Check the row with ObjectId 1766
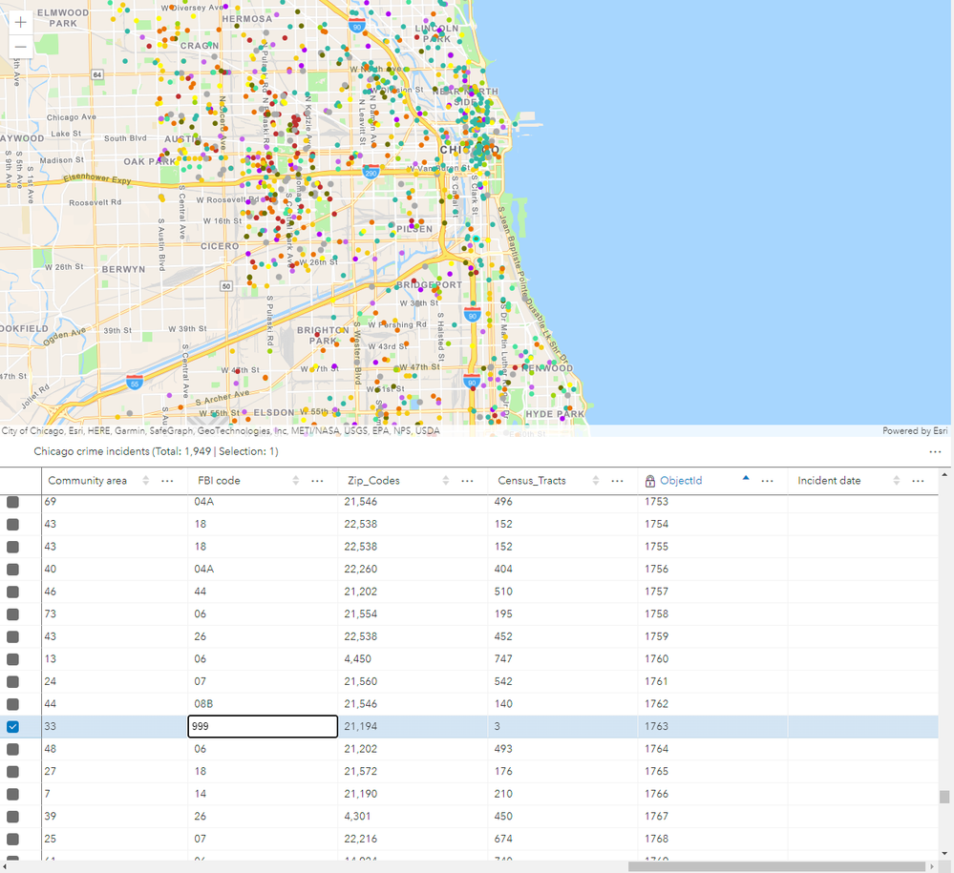This screenshot has width=954, height=873. [x=13, y=794]
